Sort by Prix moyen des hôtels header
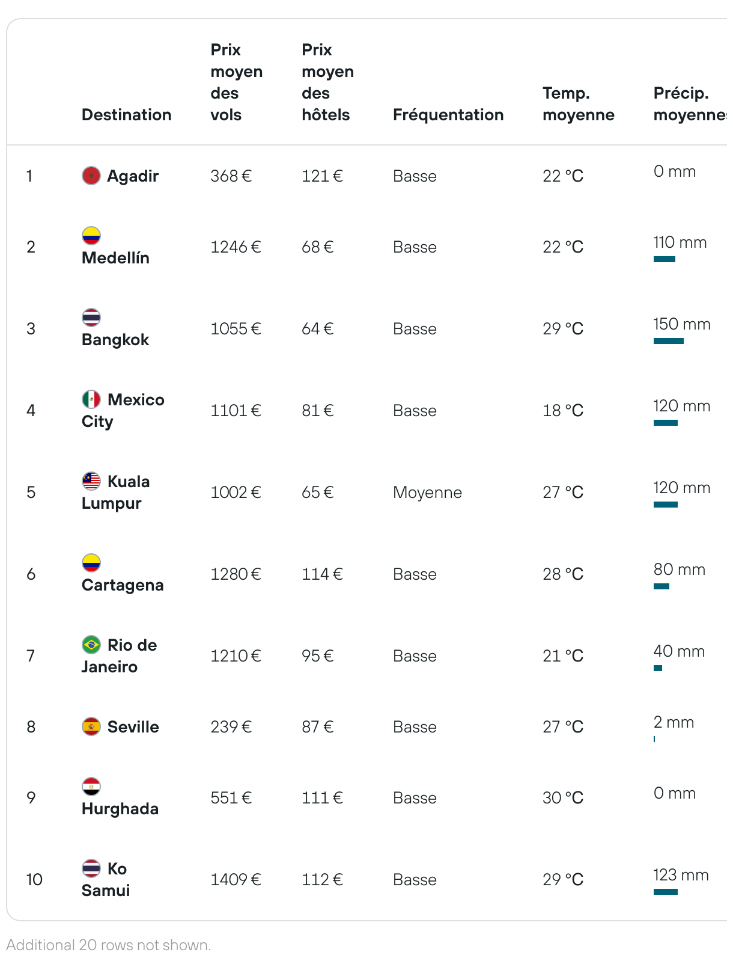 click(x=328, y=82)
